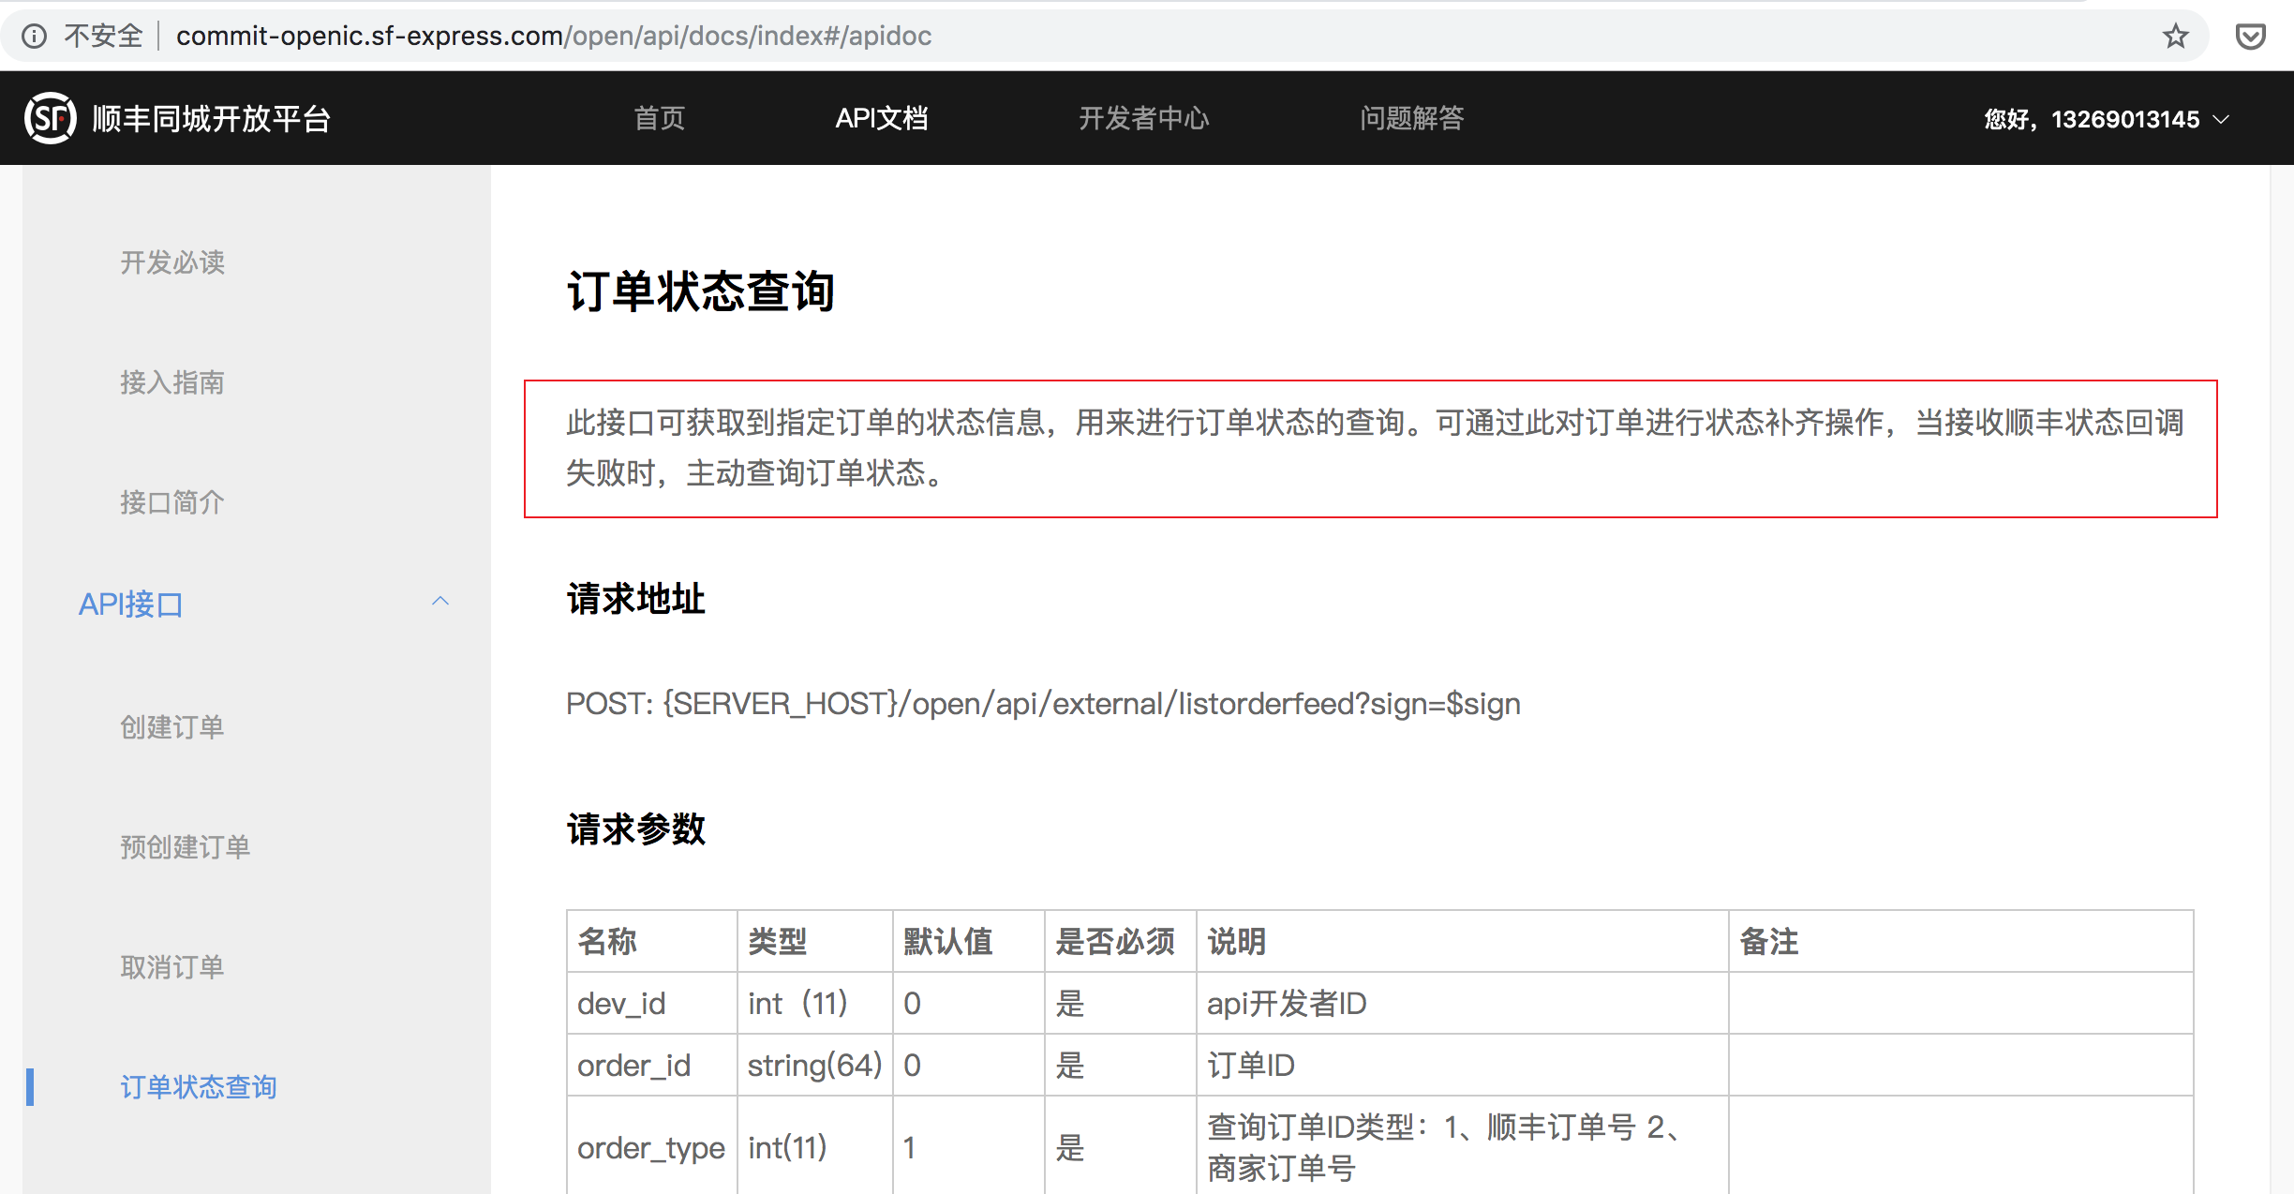Click the 顺丰同城开放平台 site title
The image size is (2294, 1194).
pyautogui.click(x=212, y=119)
